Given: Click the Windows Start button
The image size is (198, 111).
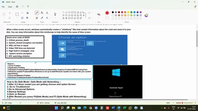Looking at the screenshot, I should tap(56, 108).
